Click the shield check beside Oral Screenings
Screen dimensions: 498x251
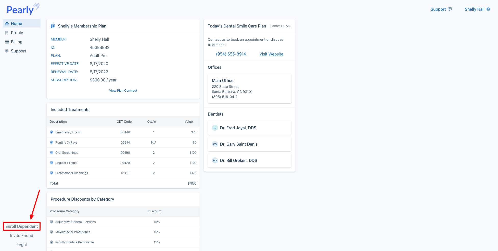click(52, 152)
